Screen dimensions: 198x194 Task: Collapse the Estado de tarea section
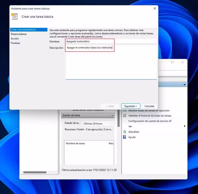click(x=112, y=116)
